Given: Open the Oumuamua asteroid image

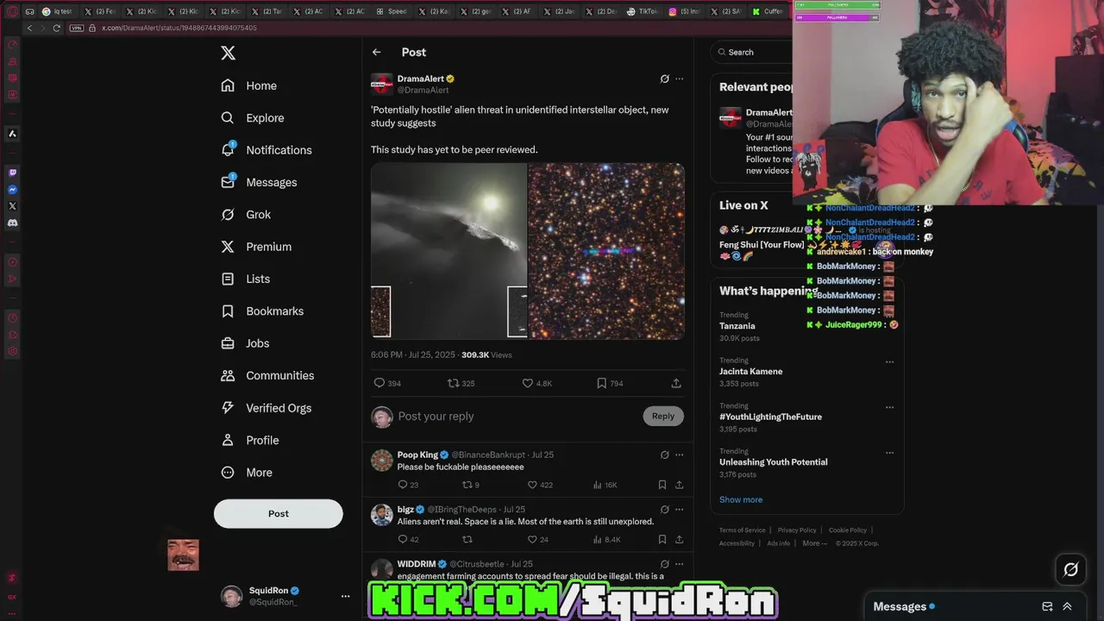Looking at the screenshot, I should (448, 251).
